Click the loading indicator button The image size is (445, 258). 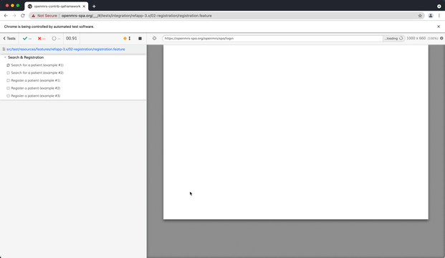pyautogui.click(x=393, y=38)
